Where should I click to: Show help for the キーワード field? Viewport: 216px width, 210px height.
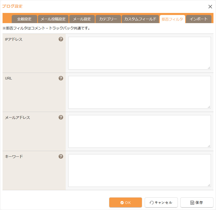pos(61,156)
